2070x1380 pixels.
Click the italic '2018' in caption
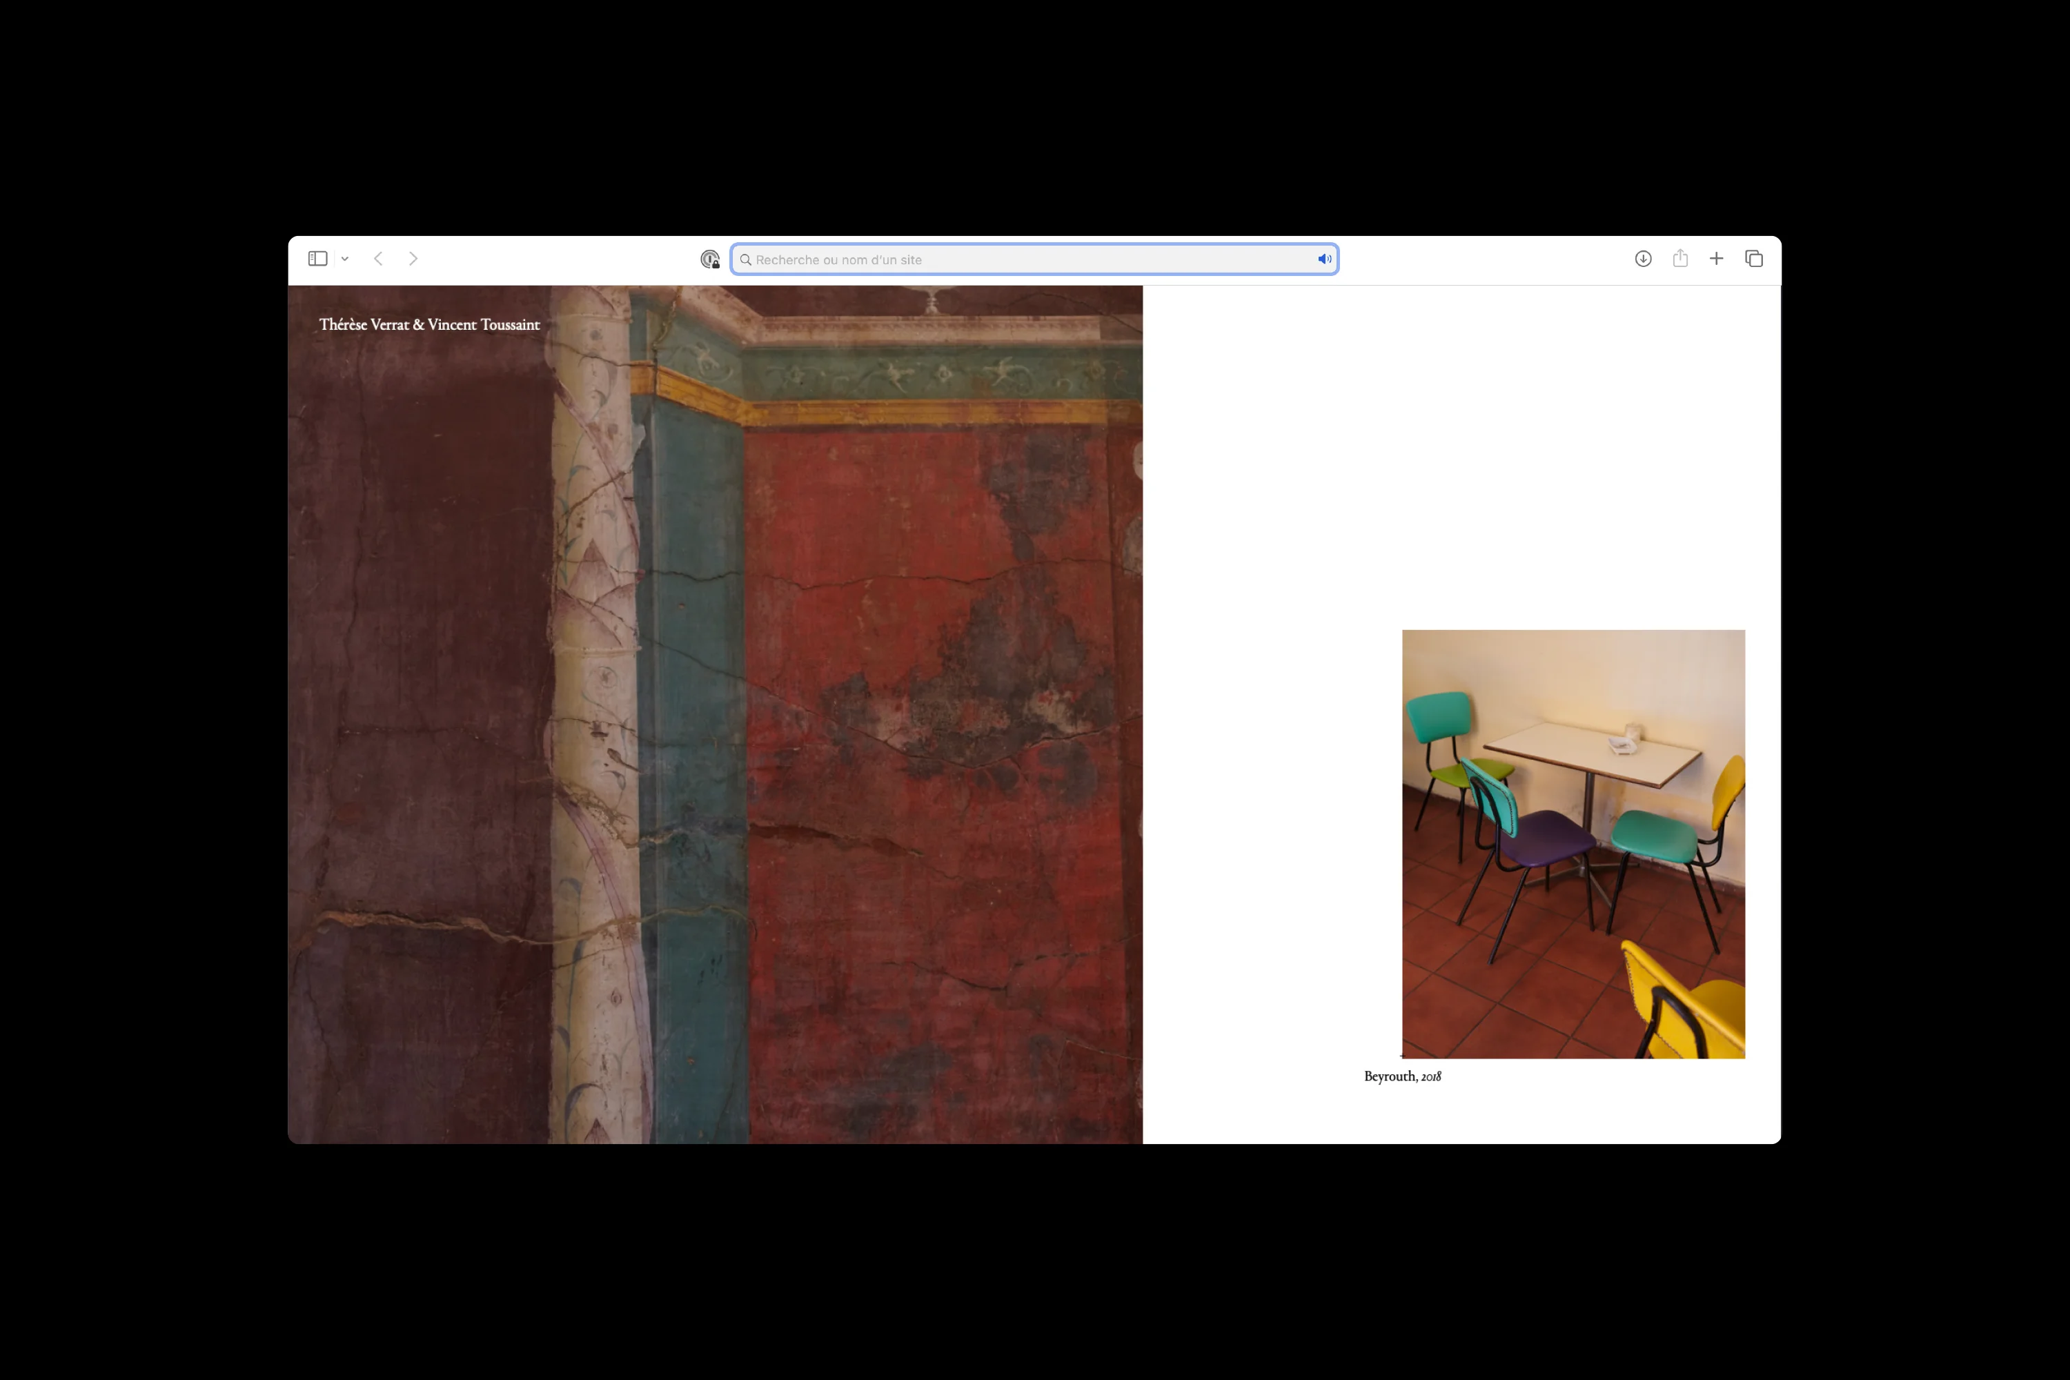[1431, 1076]
